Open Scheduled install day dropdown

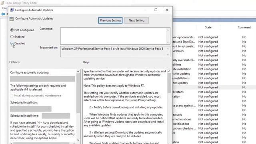[30, 109]
